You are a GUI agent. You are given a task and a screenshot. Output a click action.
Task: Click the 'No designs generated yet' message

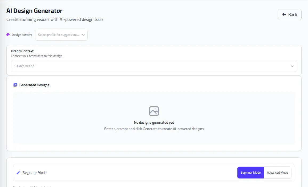(x=154, y=122)
